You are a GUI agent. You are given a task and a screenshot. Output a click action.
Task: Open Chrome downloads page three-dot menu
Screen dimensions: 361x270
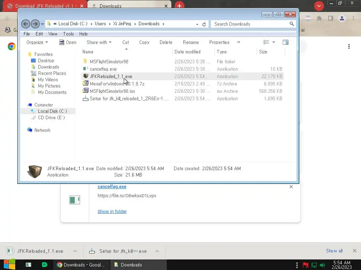(349, 47)
